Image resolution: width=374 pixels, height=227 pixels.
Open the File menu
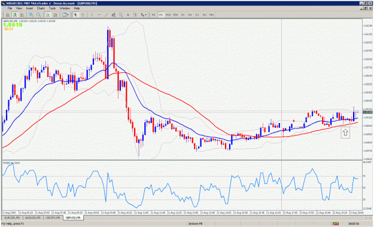tap(10, 8)
